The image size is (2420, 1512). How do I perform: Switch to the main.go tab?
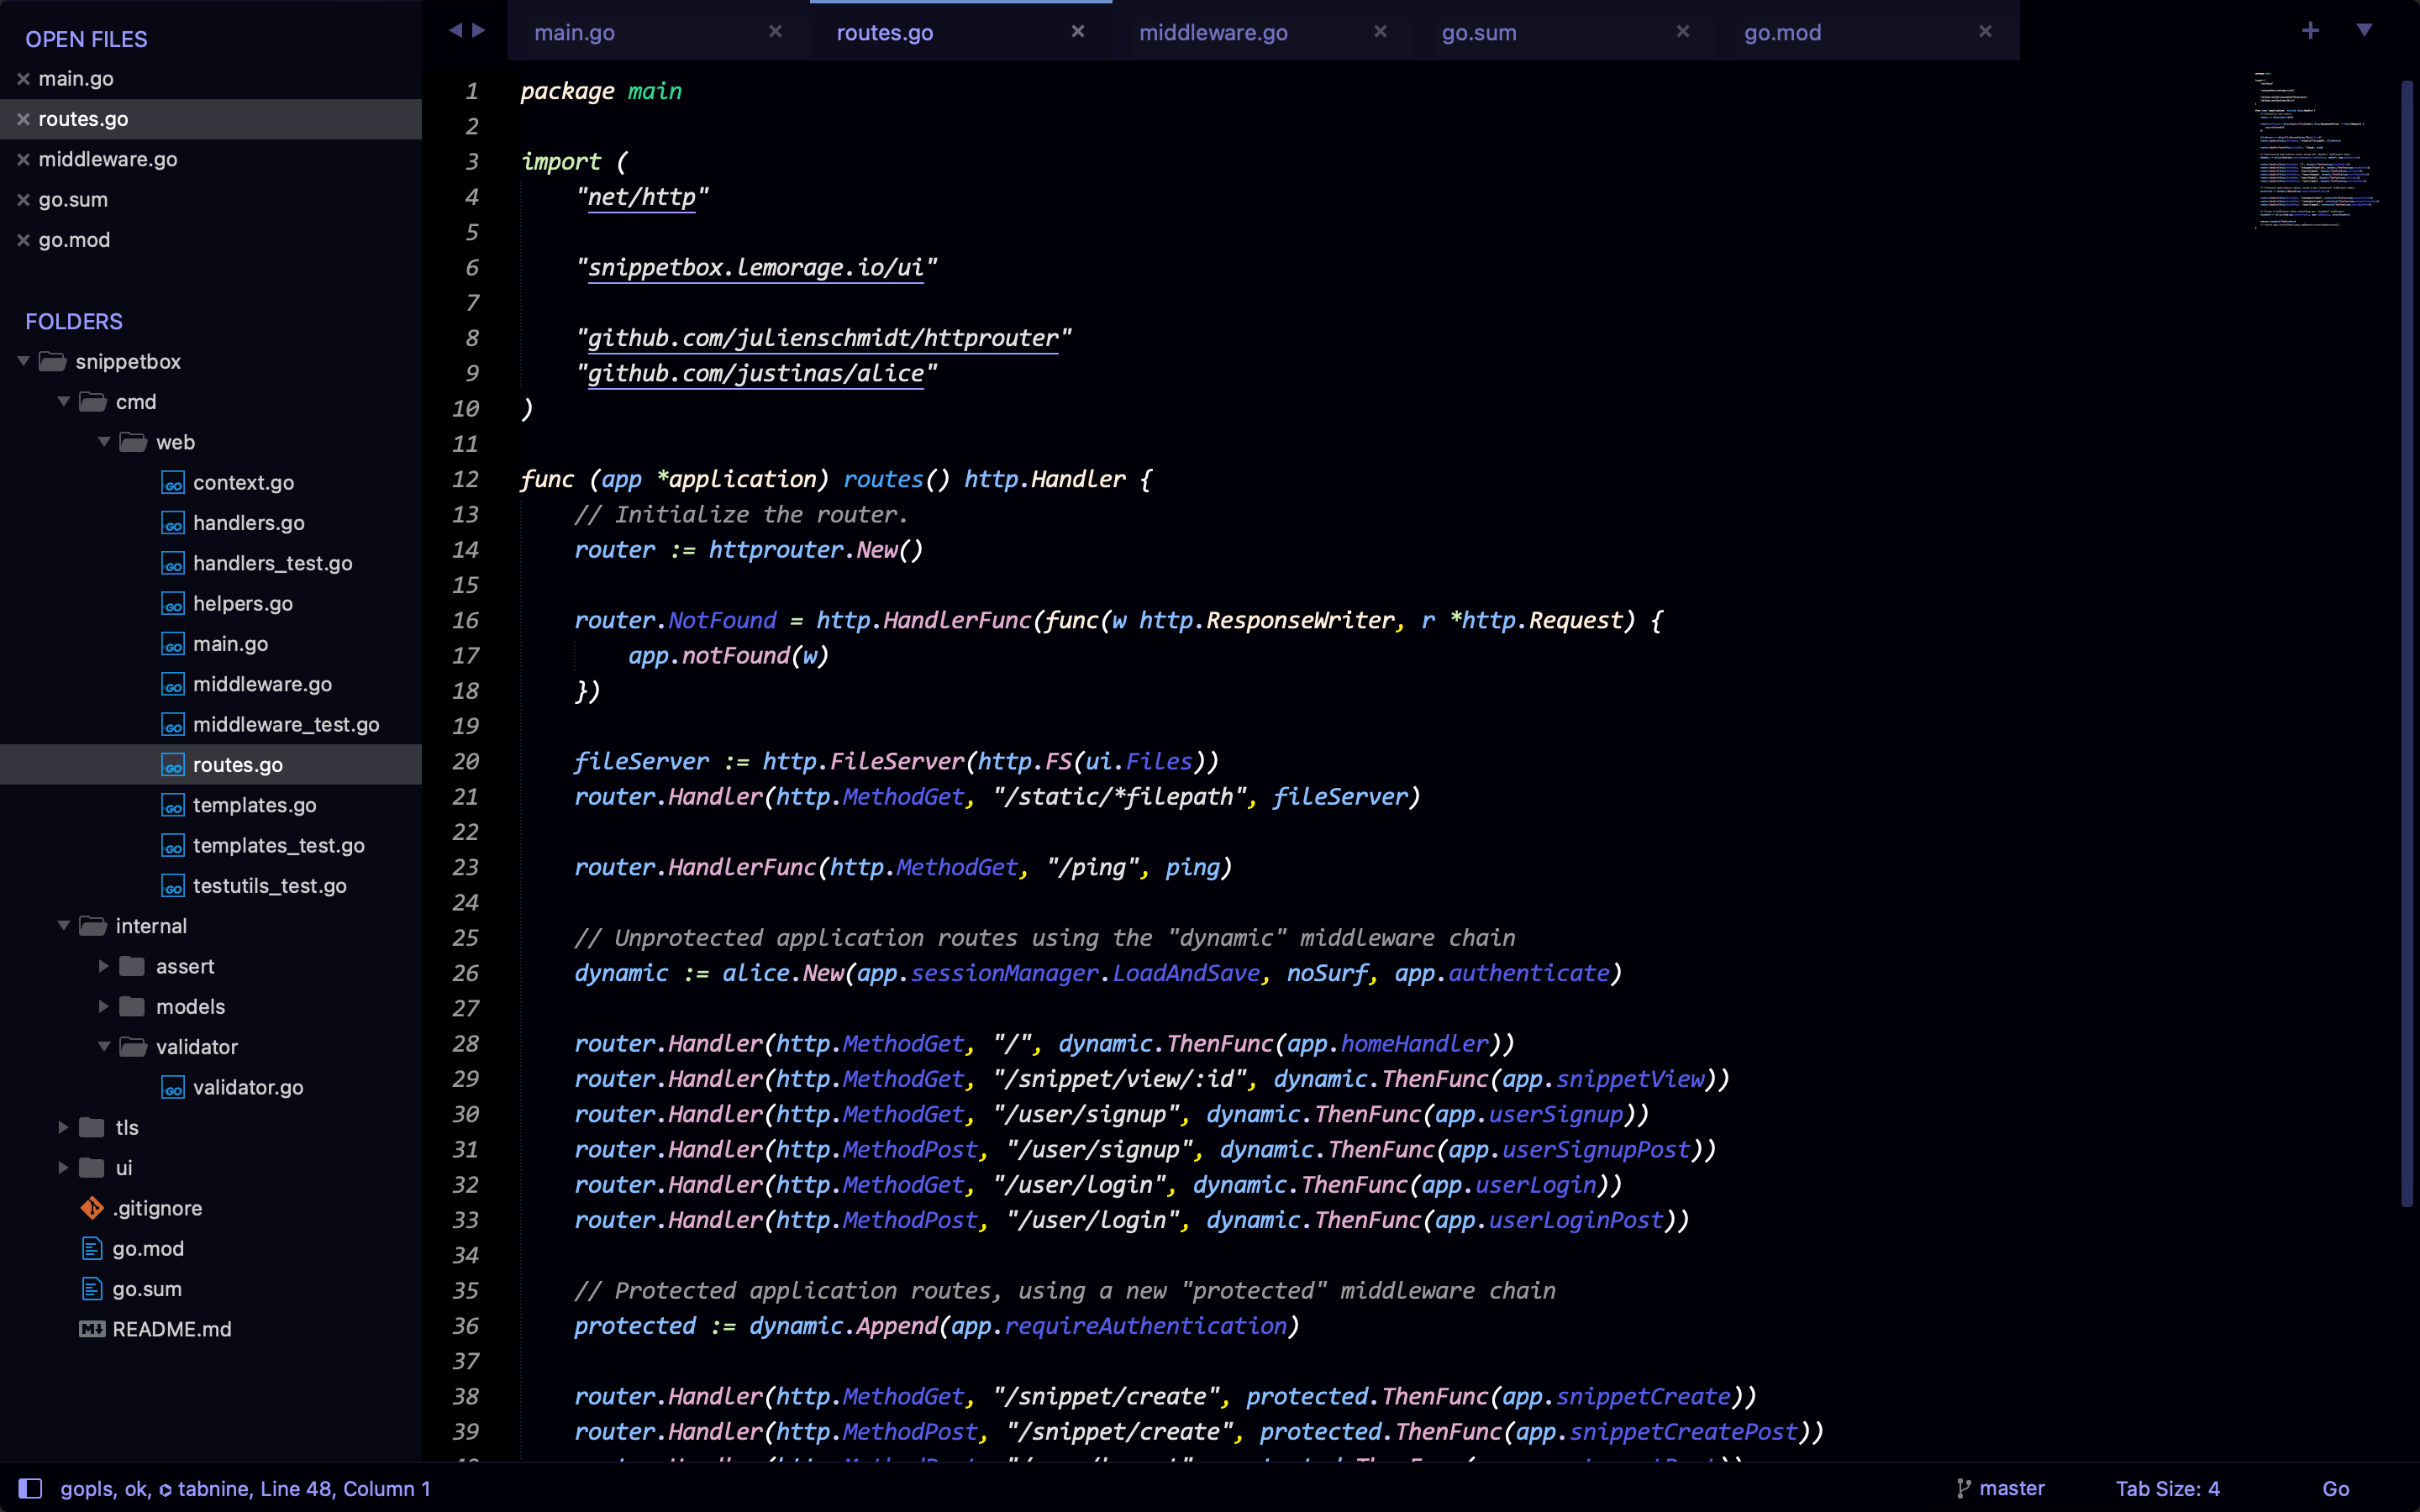point(574,32)
